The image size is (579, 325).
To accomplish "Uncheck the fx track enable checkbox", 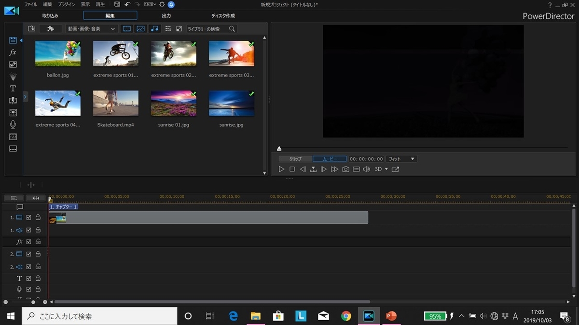I will pos(29,242).
